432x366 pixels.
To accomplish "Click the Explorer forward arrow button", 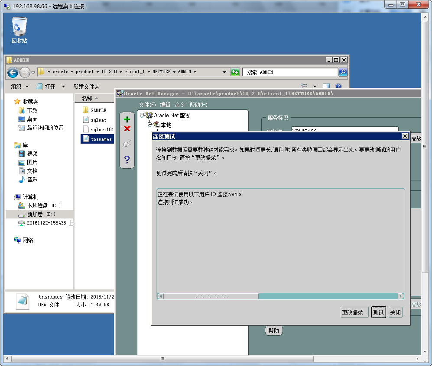I will 25,72.
